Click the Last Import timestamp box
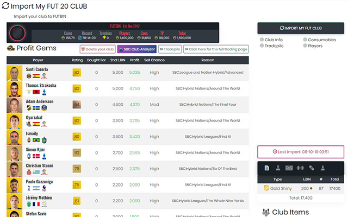The image size is (348, 217). (x=301, y=152)
